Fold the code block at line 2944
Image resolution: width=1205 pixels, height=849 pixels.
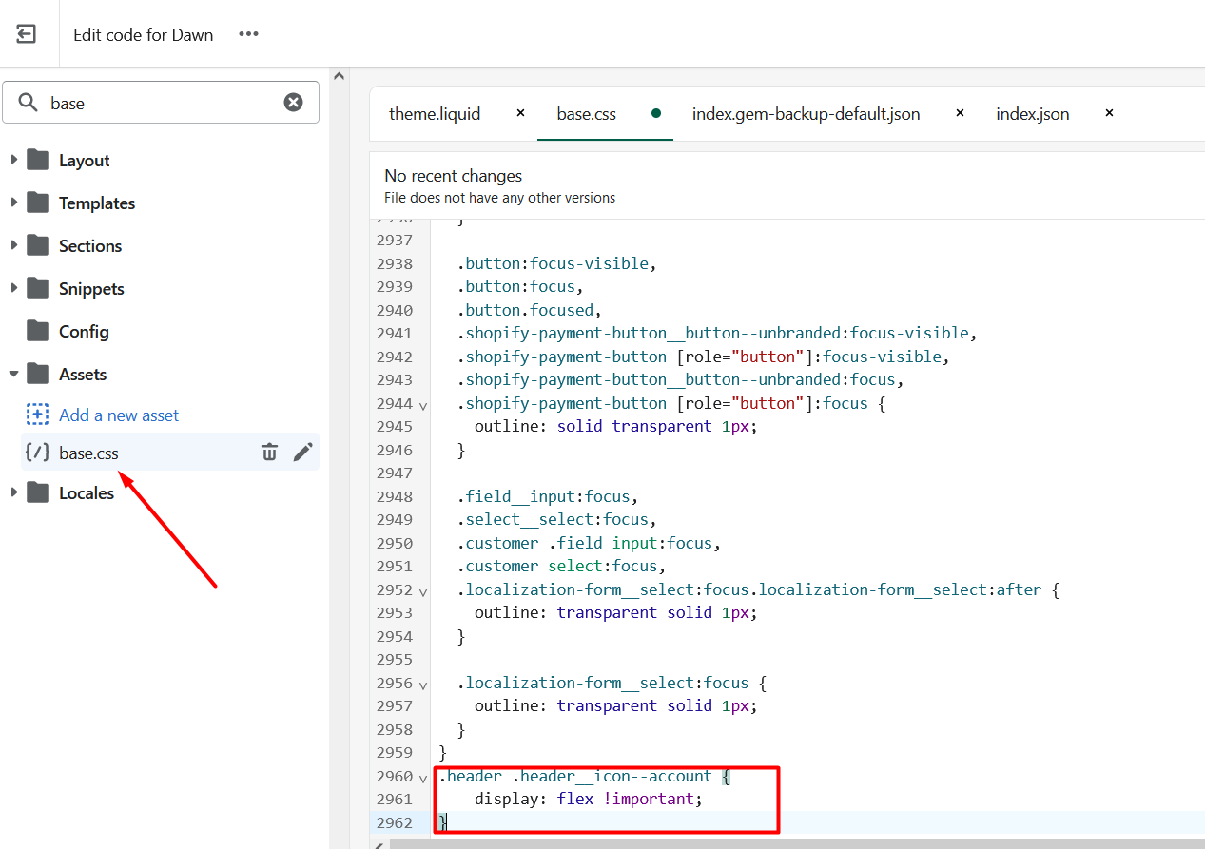[x=423, y=405]
